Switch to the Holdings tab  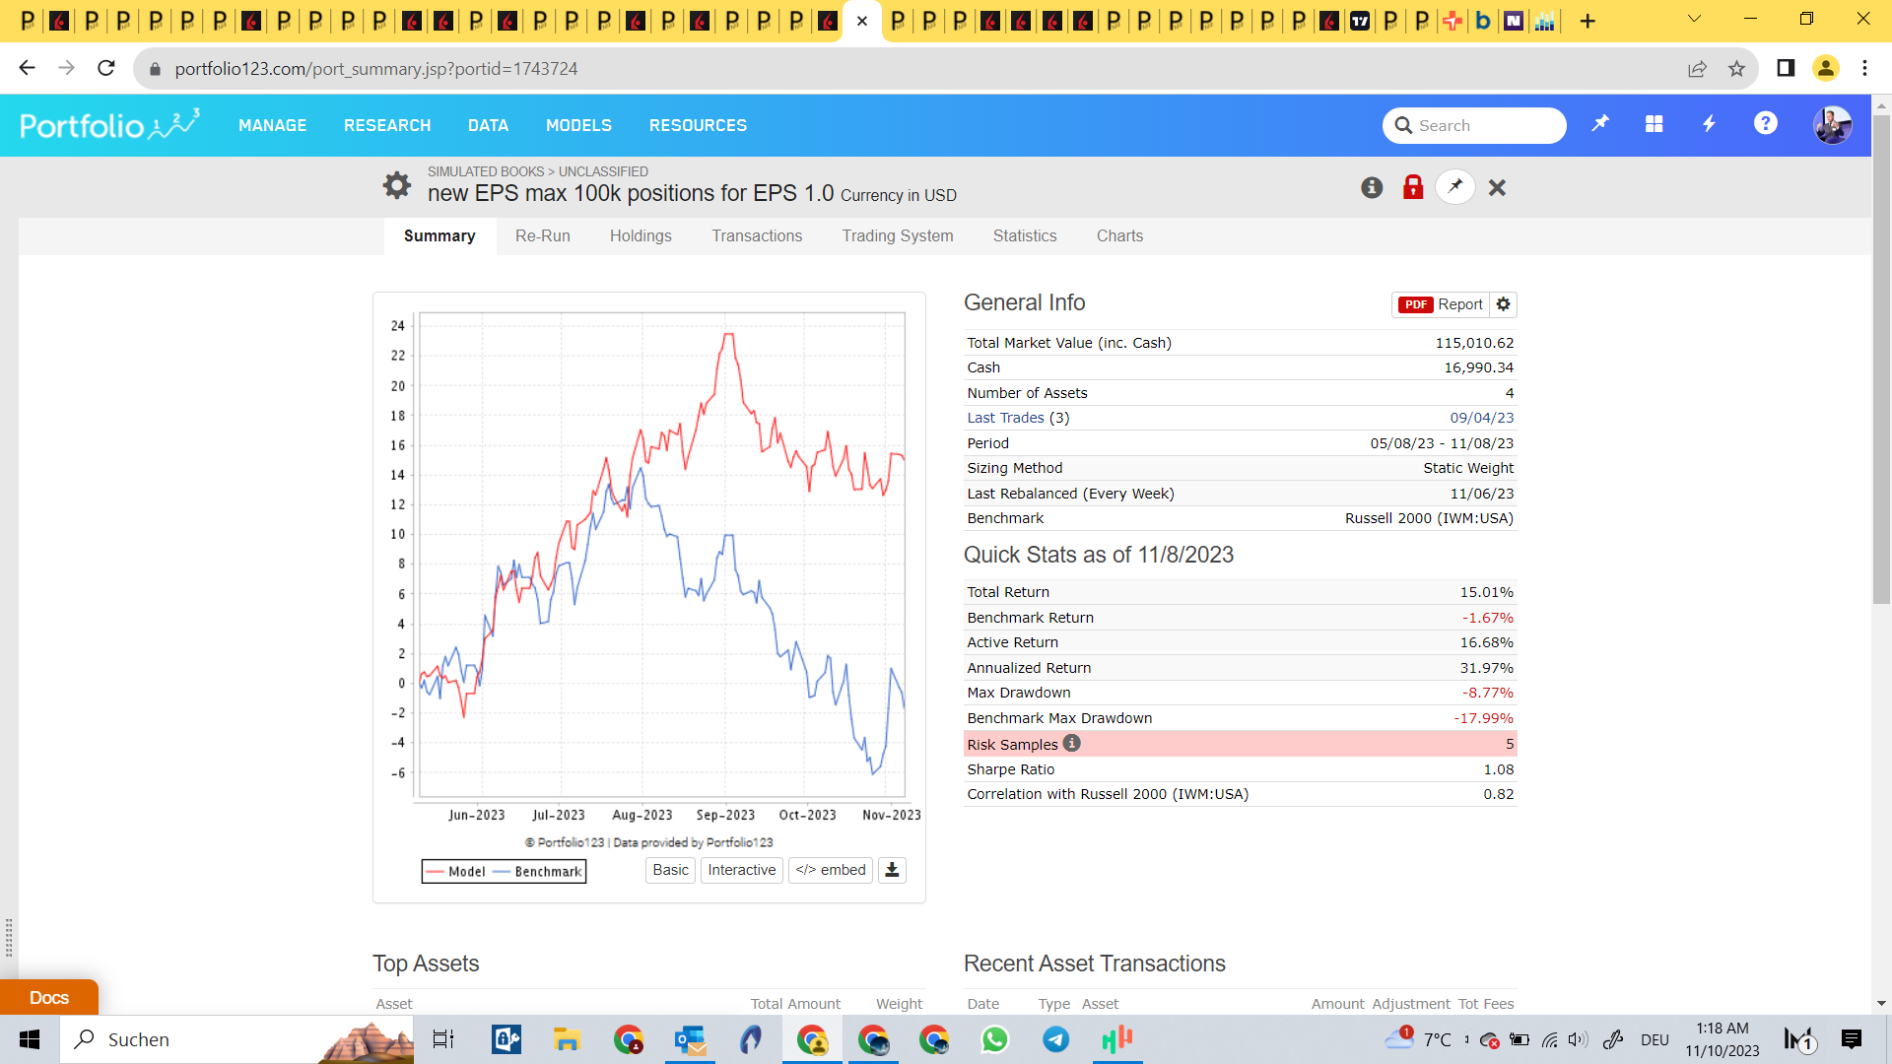[641, 235]
